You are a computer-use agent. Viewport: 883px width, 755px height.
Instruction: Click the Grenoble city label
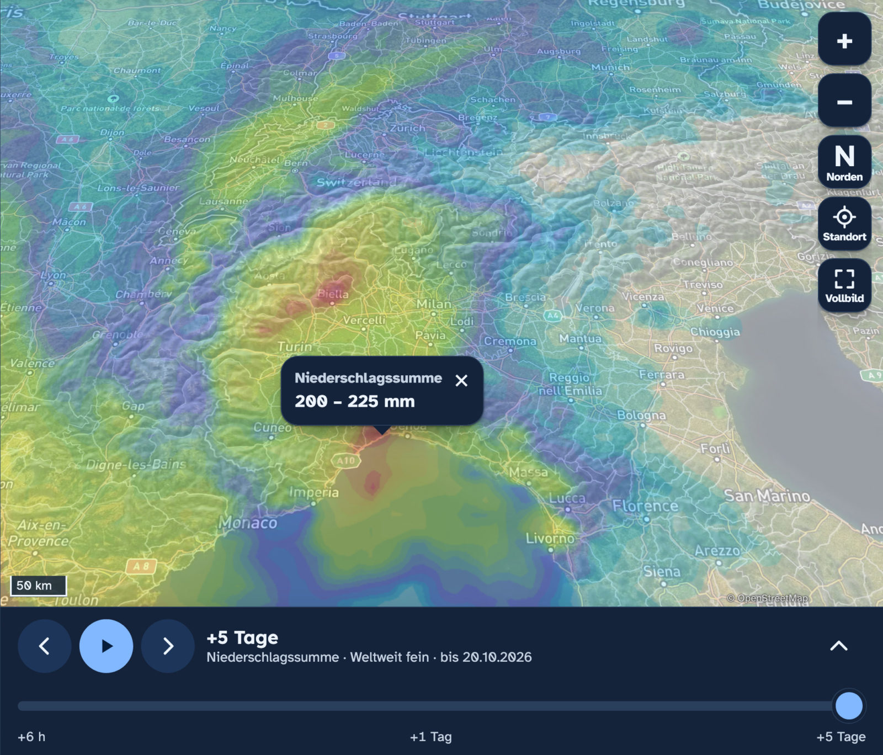click(x=118, y=334)
